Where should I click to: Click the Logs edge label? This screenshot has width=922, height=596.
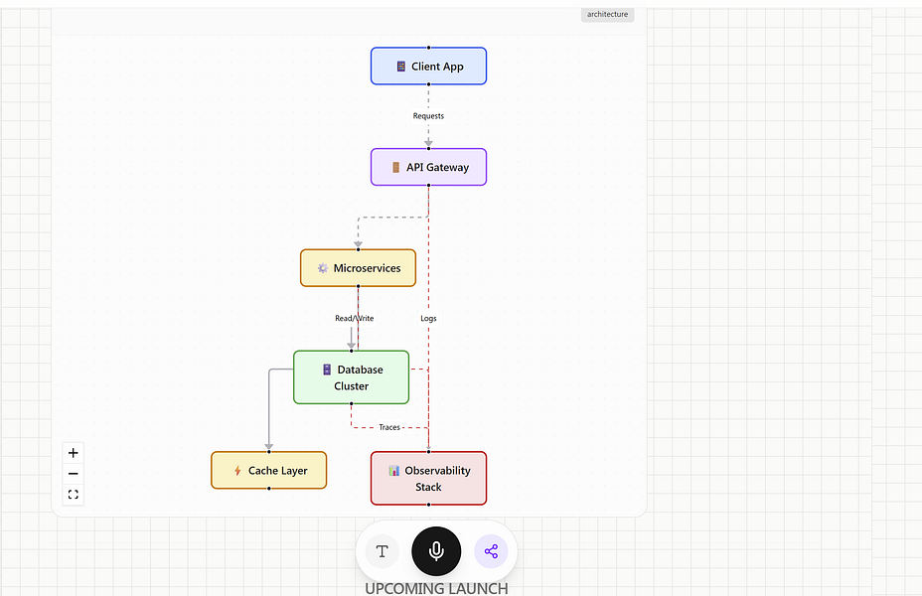tap(428, 318)
